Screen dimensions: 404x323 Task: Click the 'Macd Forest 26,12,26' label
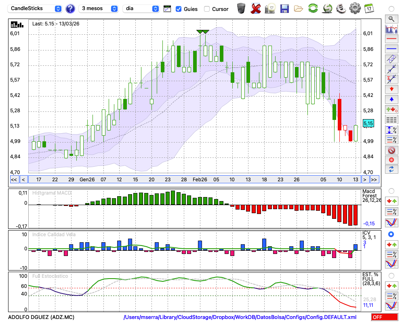click(x=372, y=196)
